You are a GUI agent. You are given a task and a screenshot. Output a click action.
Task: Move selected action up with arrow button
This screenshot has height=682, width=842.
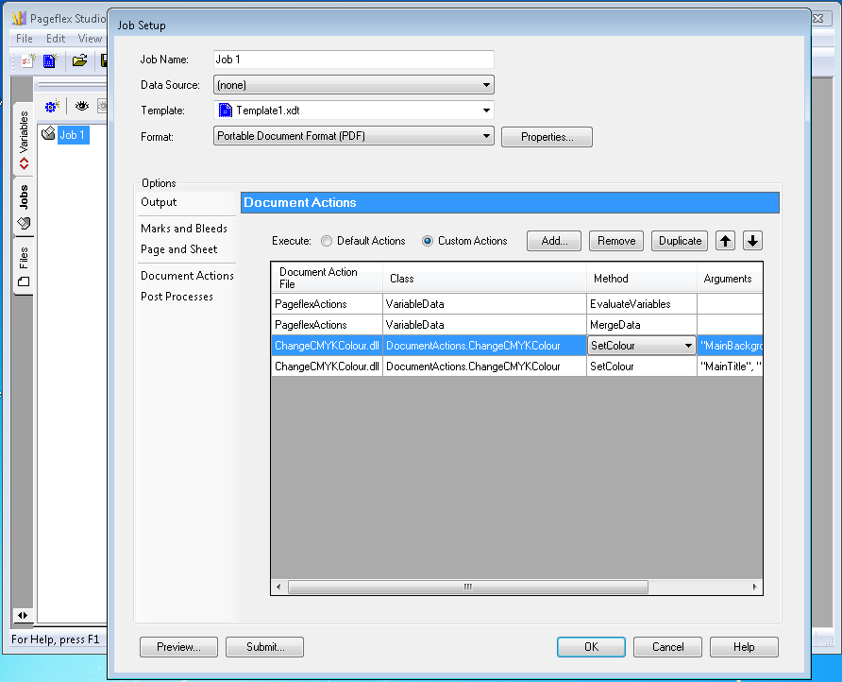point(725,241)
